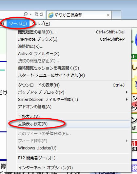Open a new blank tab
The height and width of the screenshot is (174, 137).
[x=116, y=15]
